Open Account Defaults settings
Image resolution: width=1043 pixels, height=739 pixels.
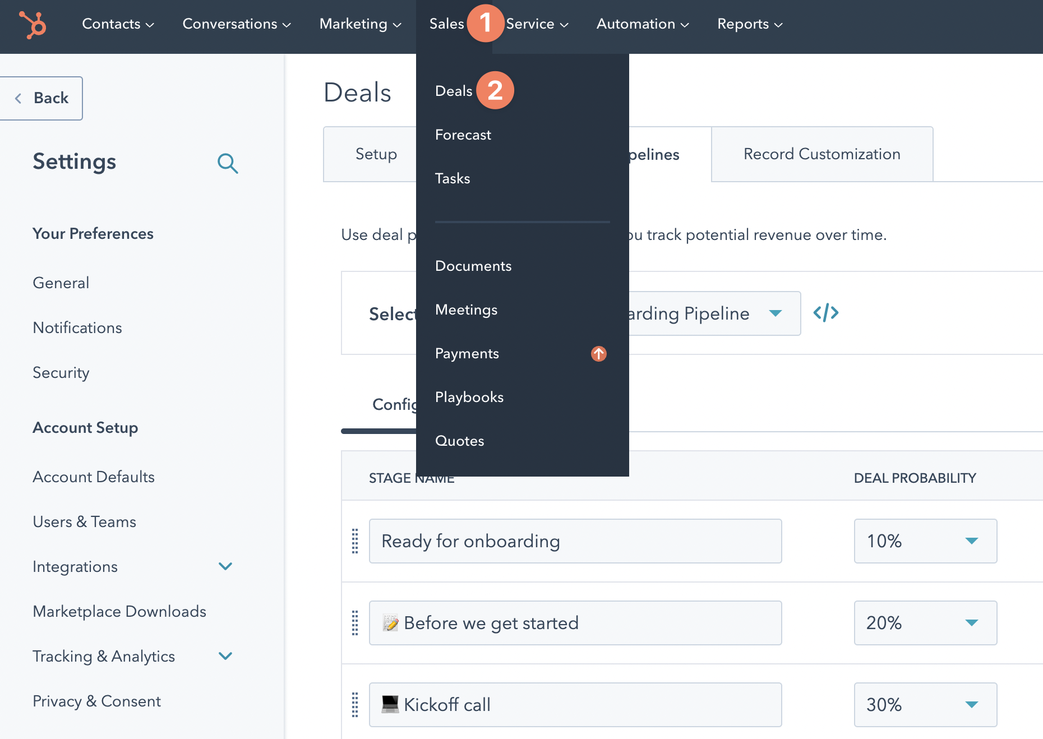[94, 477]
